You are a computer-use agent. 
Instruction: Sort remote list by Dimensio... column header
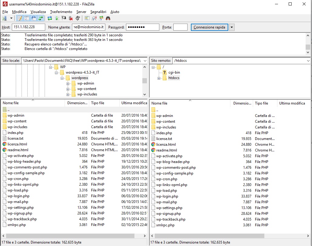click(242, 103)
